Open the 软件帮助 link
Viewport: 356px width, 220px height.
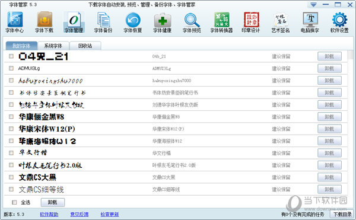pos(49,214)
